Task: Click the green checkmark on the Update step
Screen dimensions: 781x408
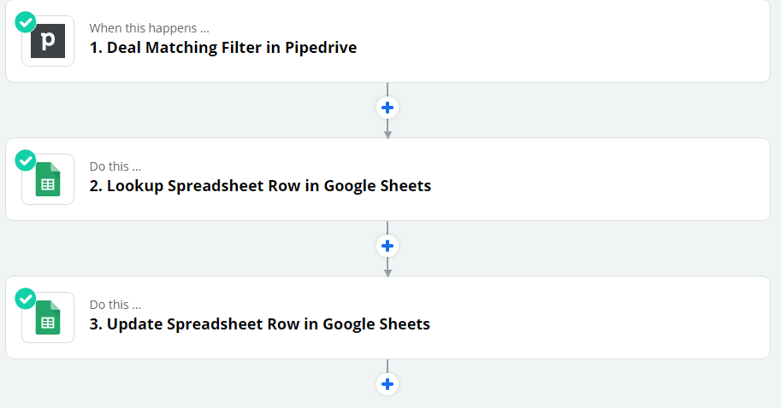Action: [x=26, y=299]
